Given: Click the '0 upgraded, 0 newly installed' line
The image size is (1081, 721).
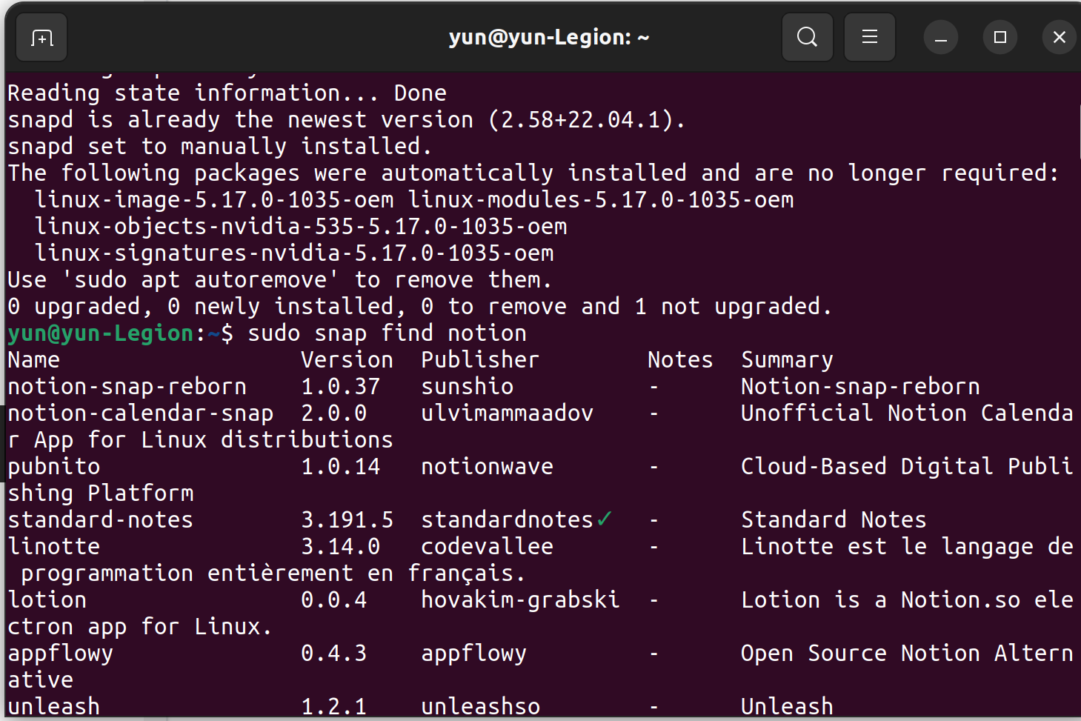Looking at the screenshot, I should tap(420, 307).
